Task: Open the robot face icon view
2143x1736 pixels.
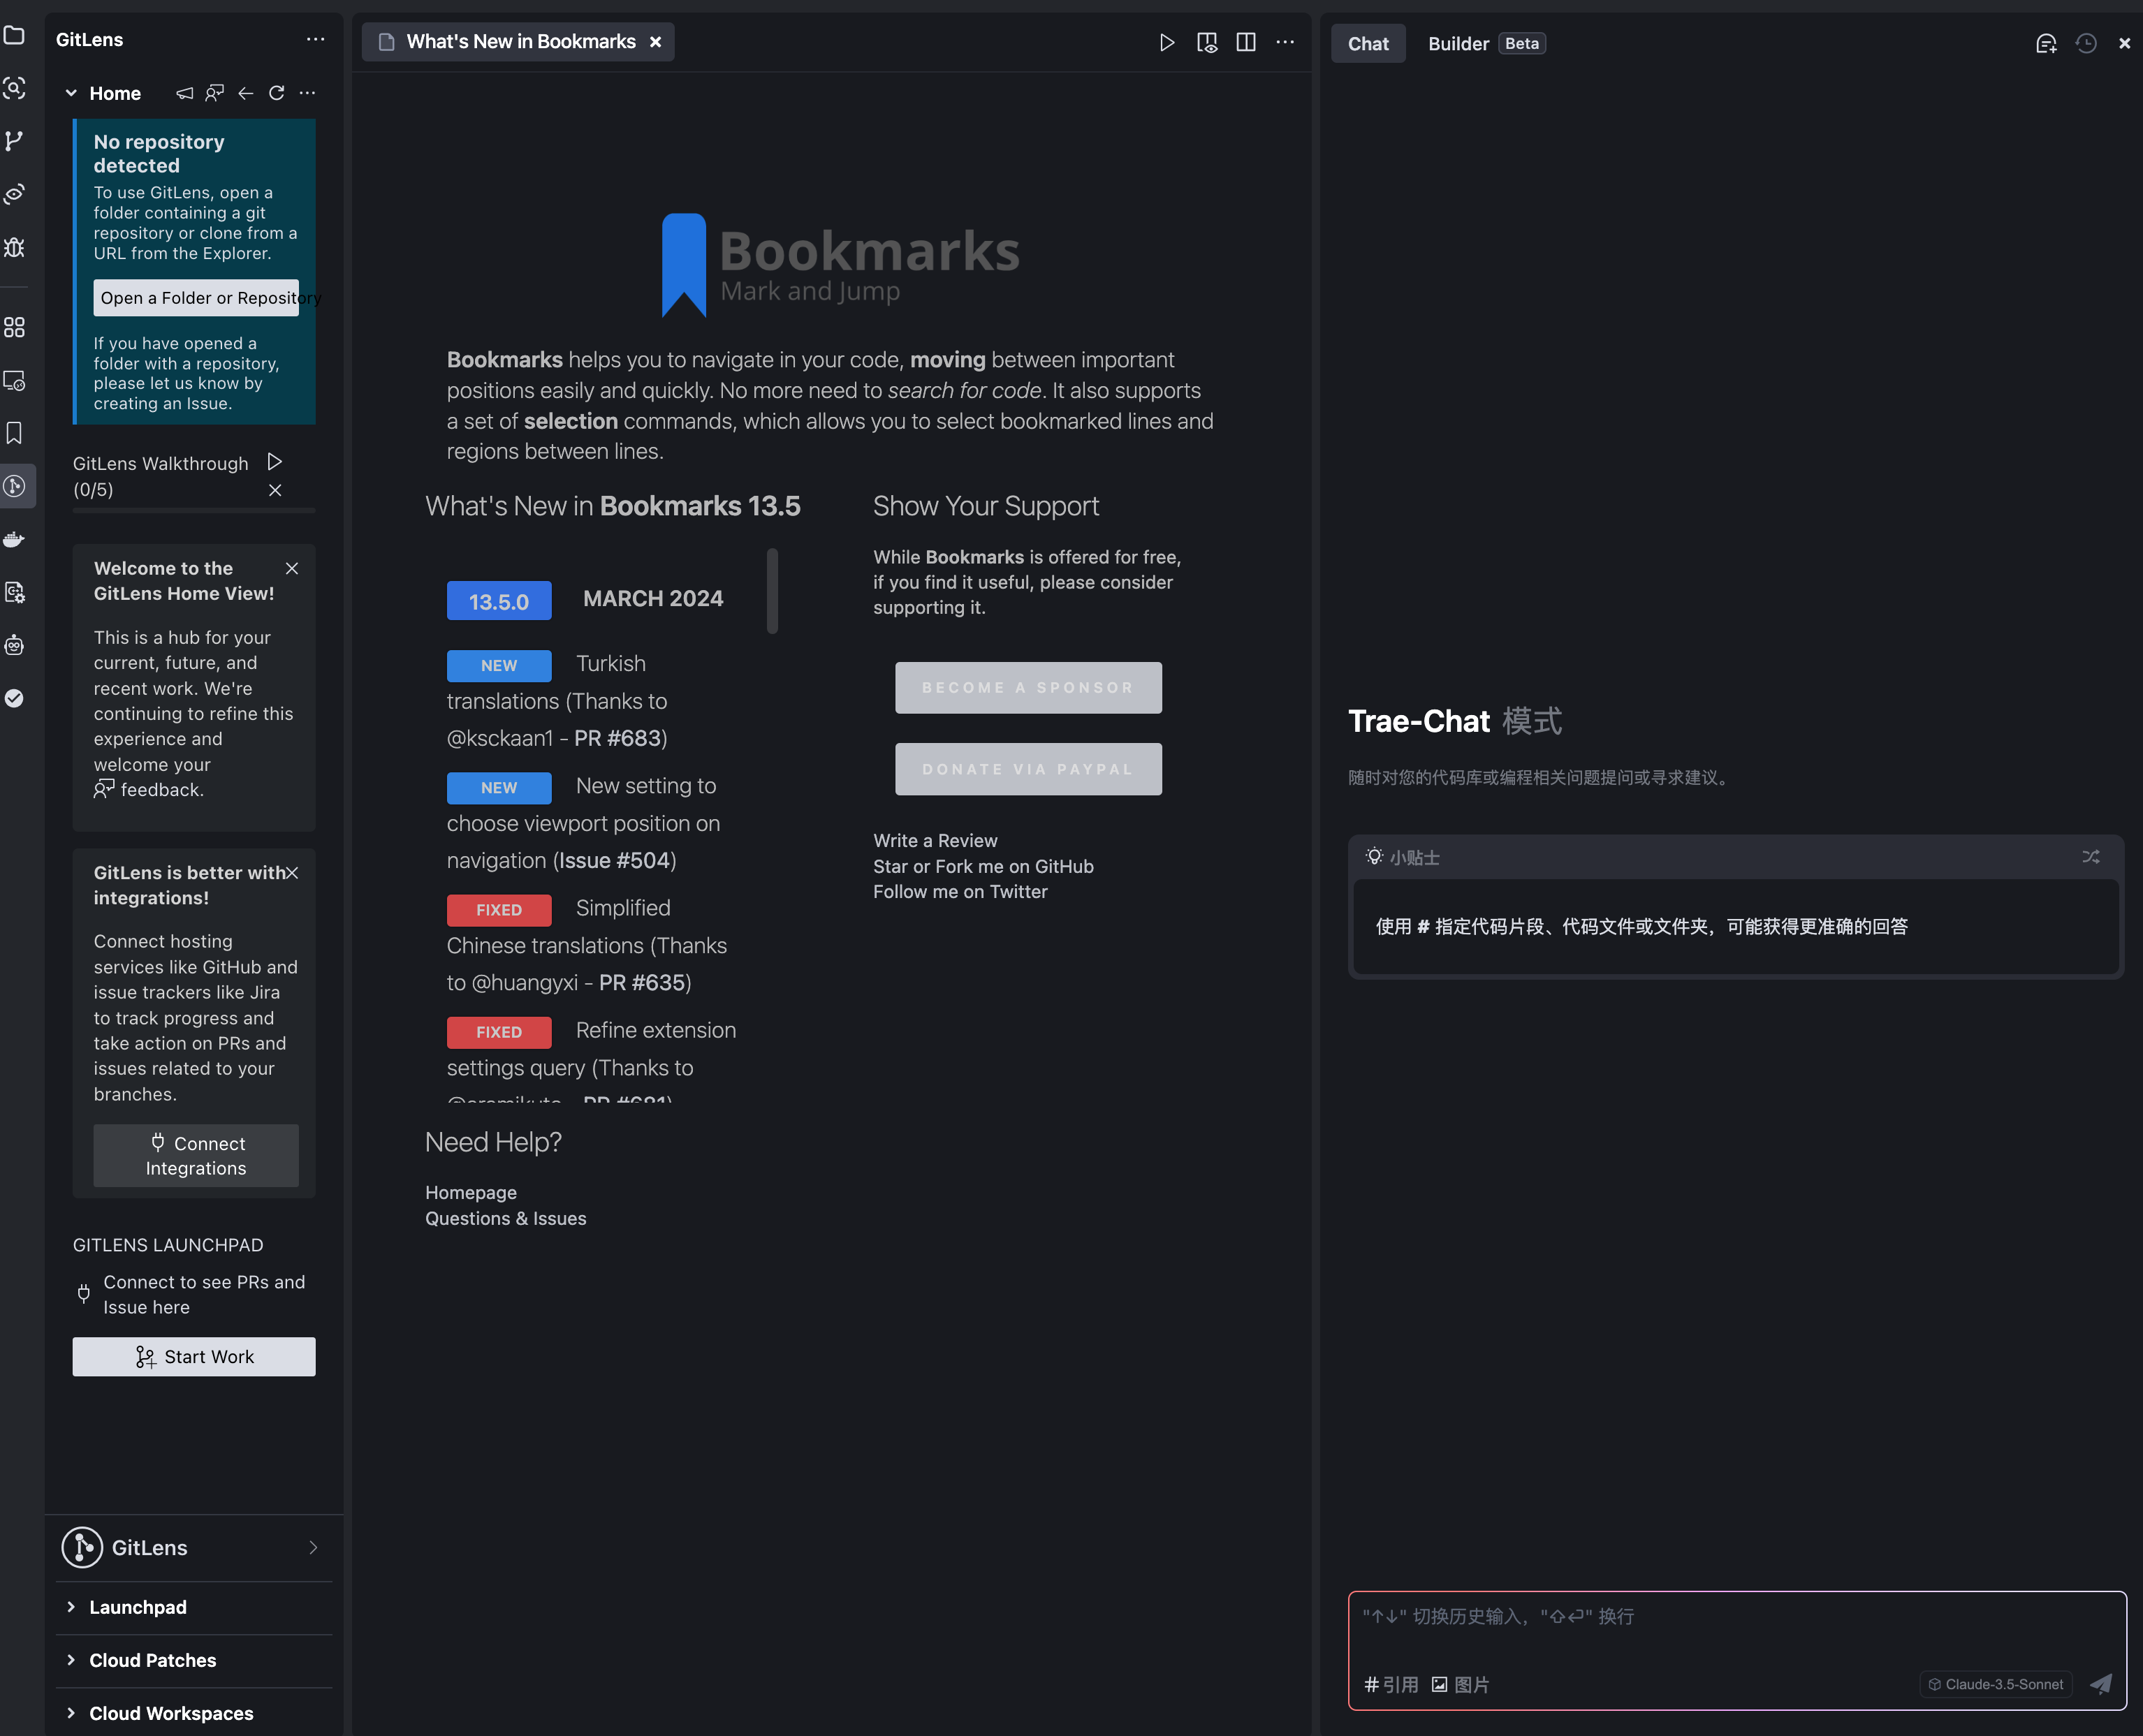Action: coord(14,645)
